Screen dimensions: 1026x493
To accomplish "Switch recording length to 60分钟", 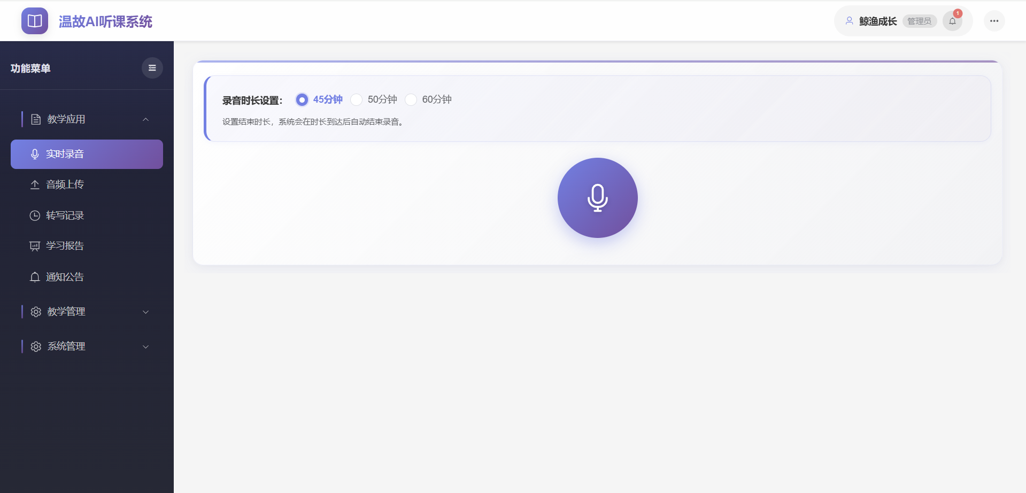I will [x=411, y=99].
